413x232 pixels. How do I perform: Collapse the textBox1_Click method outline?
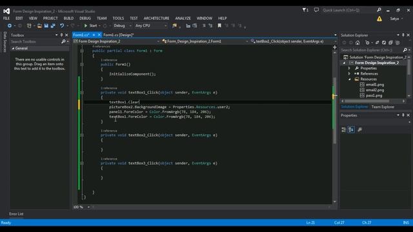pyautogui.click(x=82, y=93)
